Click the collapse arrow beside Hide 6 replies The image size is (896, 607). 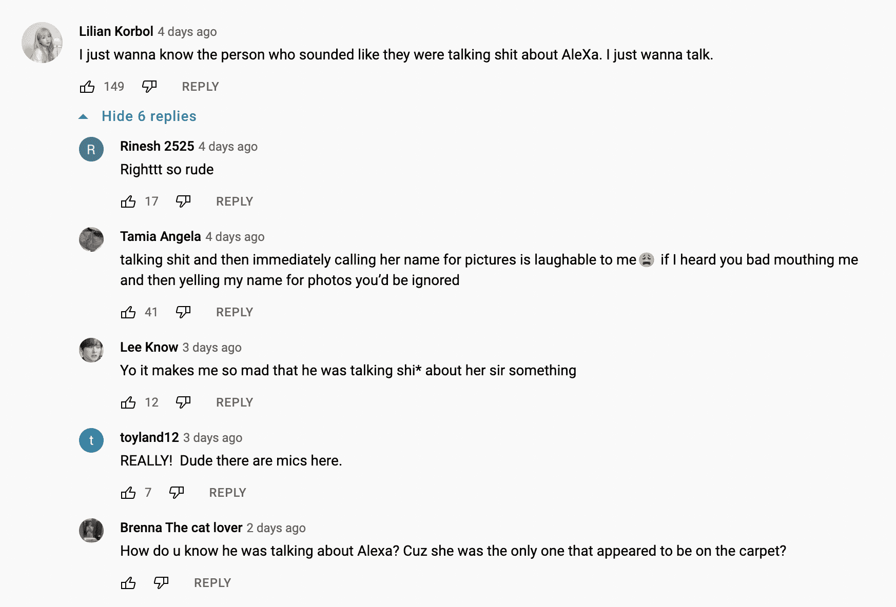83,117
